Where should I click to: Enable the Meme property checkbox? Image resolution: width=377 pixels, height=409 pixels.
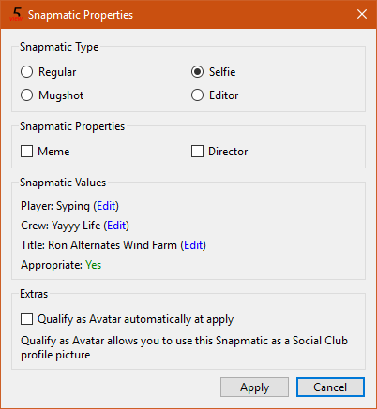pos(45,152)
